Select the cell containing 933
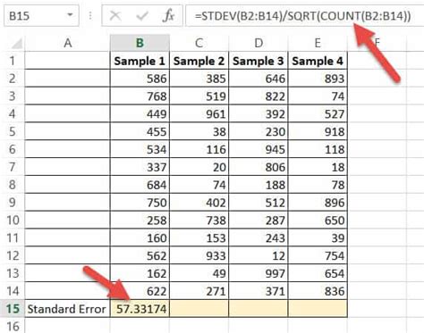The width and height of the screenshot is (424, 333). pyautogui.click(x=199, y=255)
